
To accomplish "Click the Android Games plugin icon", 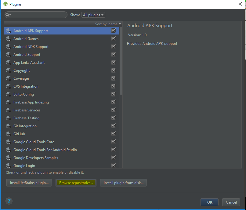I will [x=8, y=38].
